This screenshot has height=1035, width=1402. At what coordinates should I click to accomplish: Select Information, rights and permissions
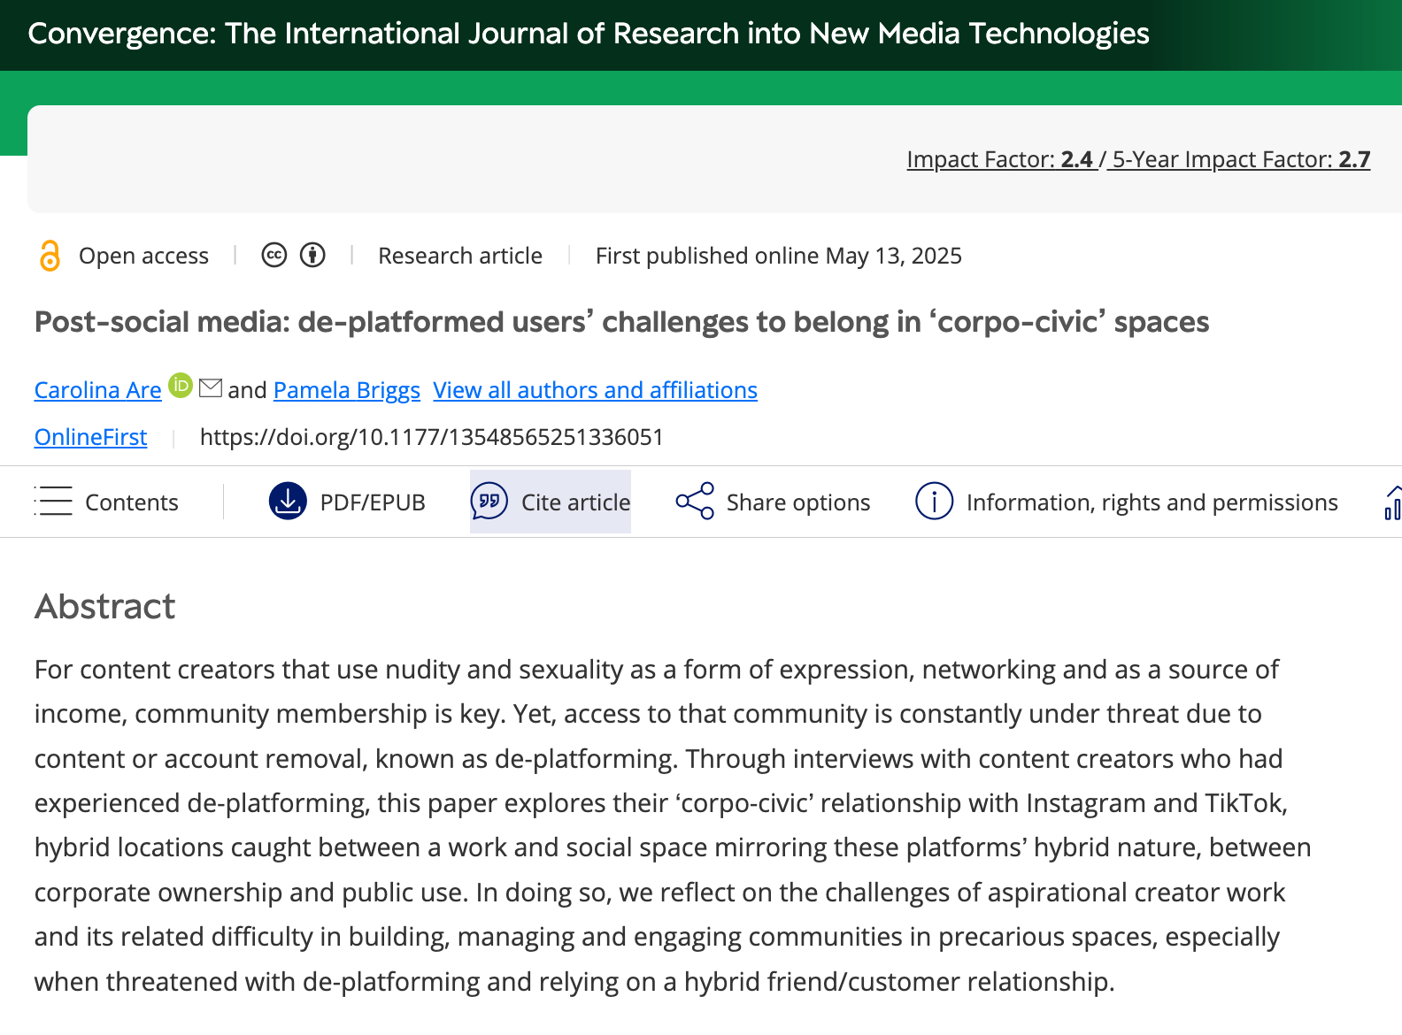point(1152,502)
